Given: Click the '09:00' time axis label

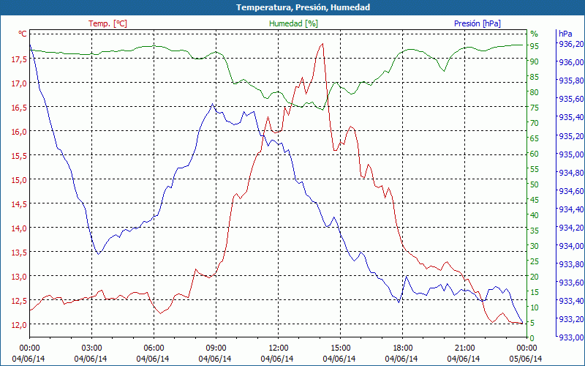Looking at the screenshot, I should (216, 348).
